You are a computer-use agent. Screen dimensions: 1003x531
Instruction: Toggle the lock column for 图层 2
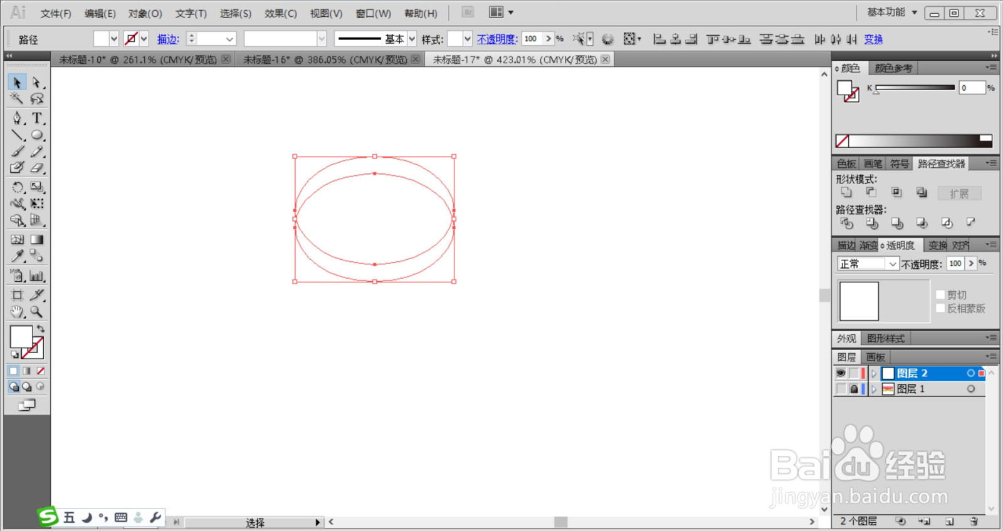click(x=854, y=373)
